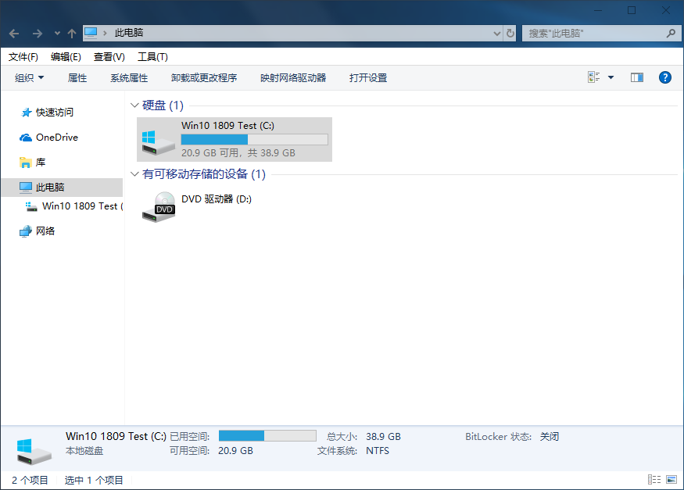Click the 硬盘 (1) group header
Image resolution: width=684 pixels, height=490 pixels.
pos(163,105)
